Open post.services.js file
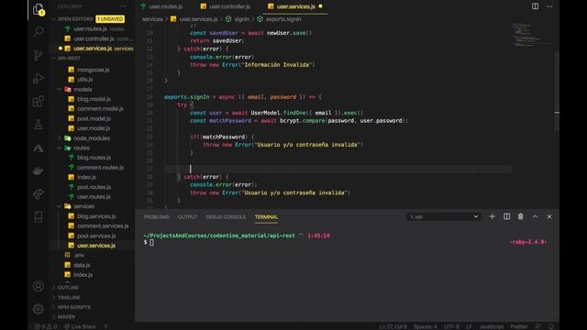The image size is (587, 330). click(96, 236)
